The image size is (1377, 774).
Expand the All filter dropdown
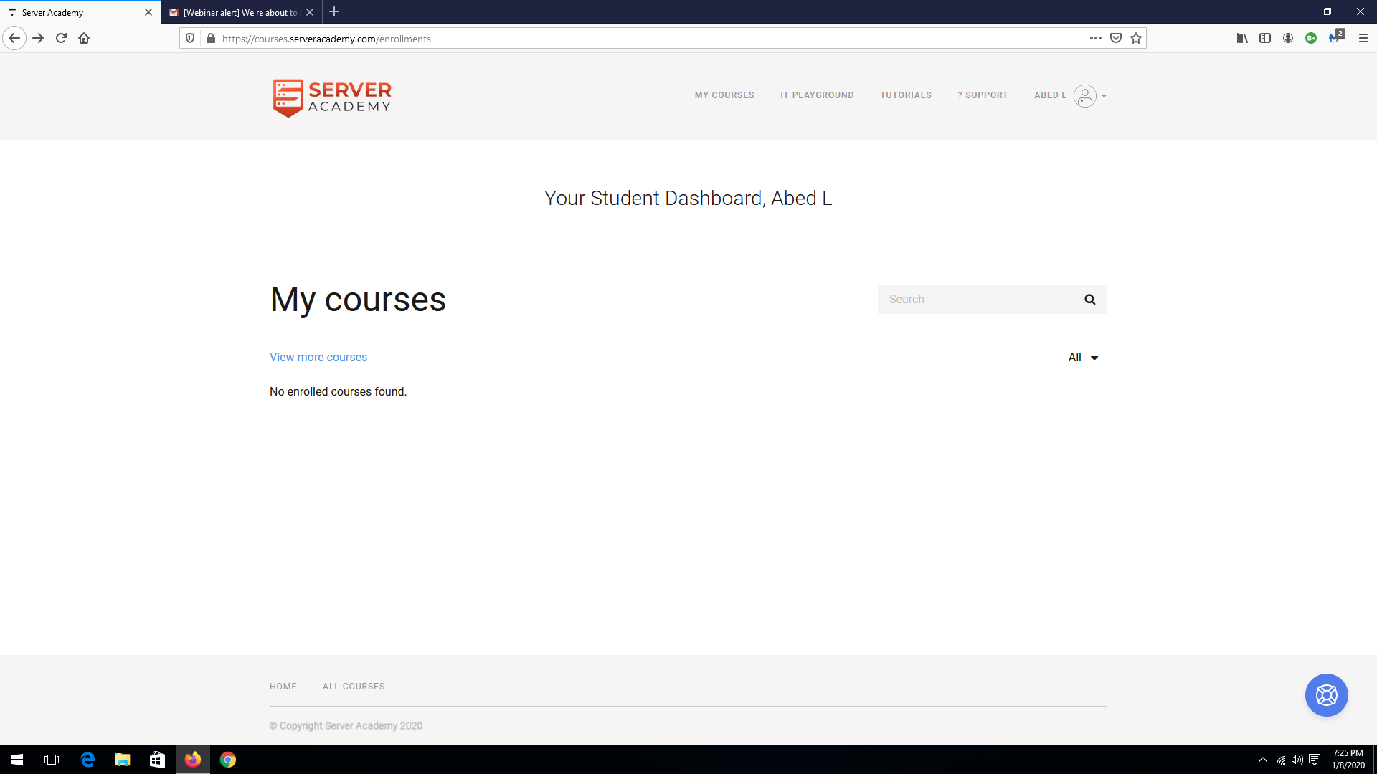coord(1083,358)
